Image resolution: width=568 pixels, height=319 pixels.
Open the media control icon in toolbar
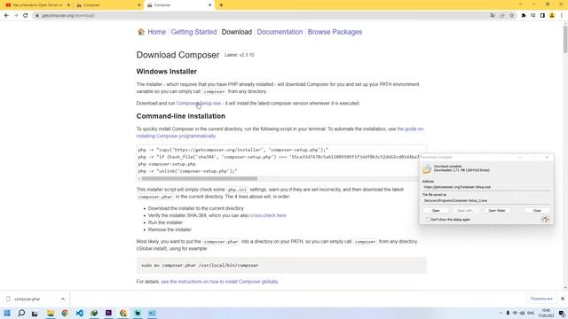(x=532, y=16)
